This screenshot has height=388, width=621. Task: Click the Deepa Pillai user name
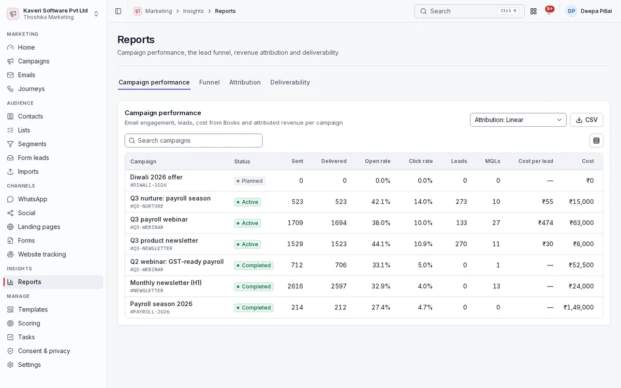pos(596,11)
